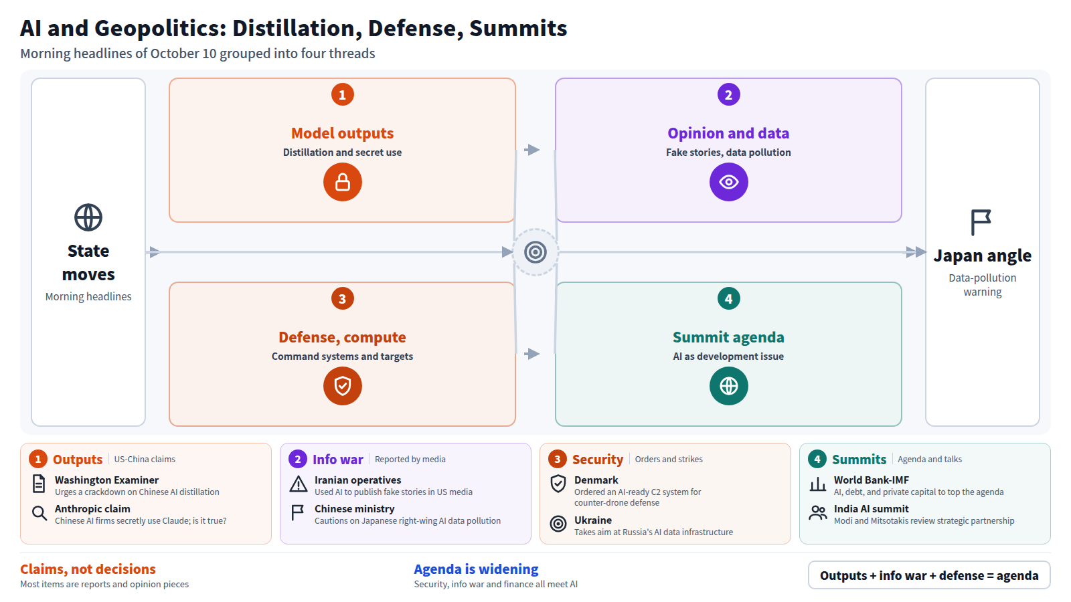Click the people icon beside India AI summit
Screen dimensions: 1071x602
pos(818,513)
